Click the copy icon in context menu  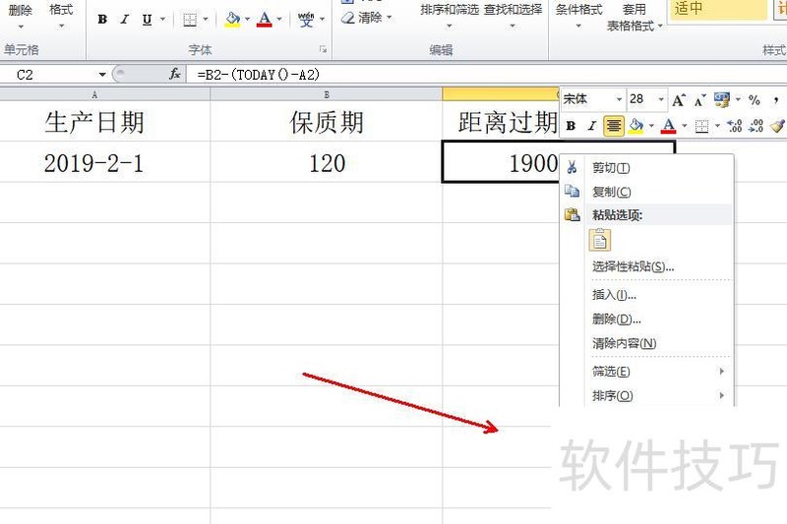(572, 191)
